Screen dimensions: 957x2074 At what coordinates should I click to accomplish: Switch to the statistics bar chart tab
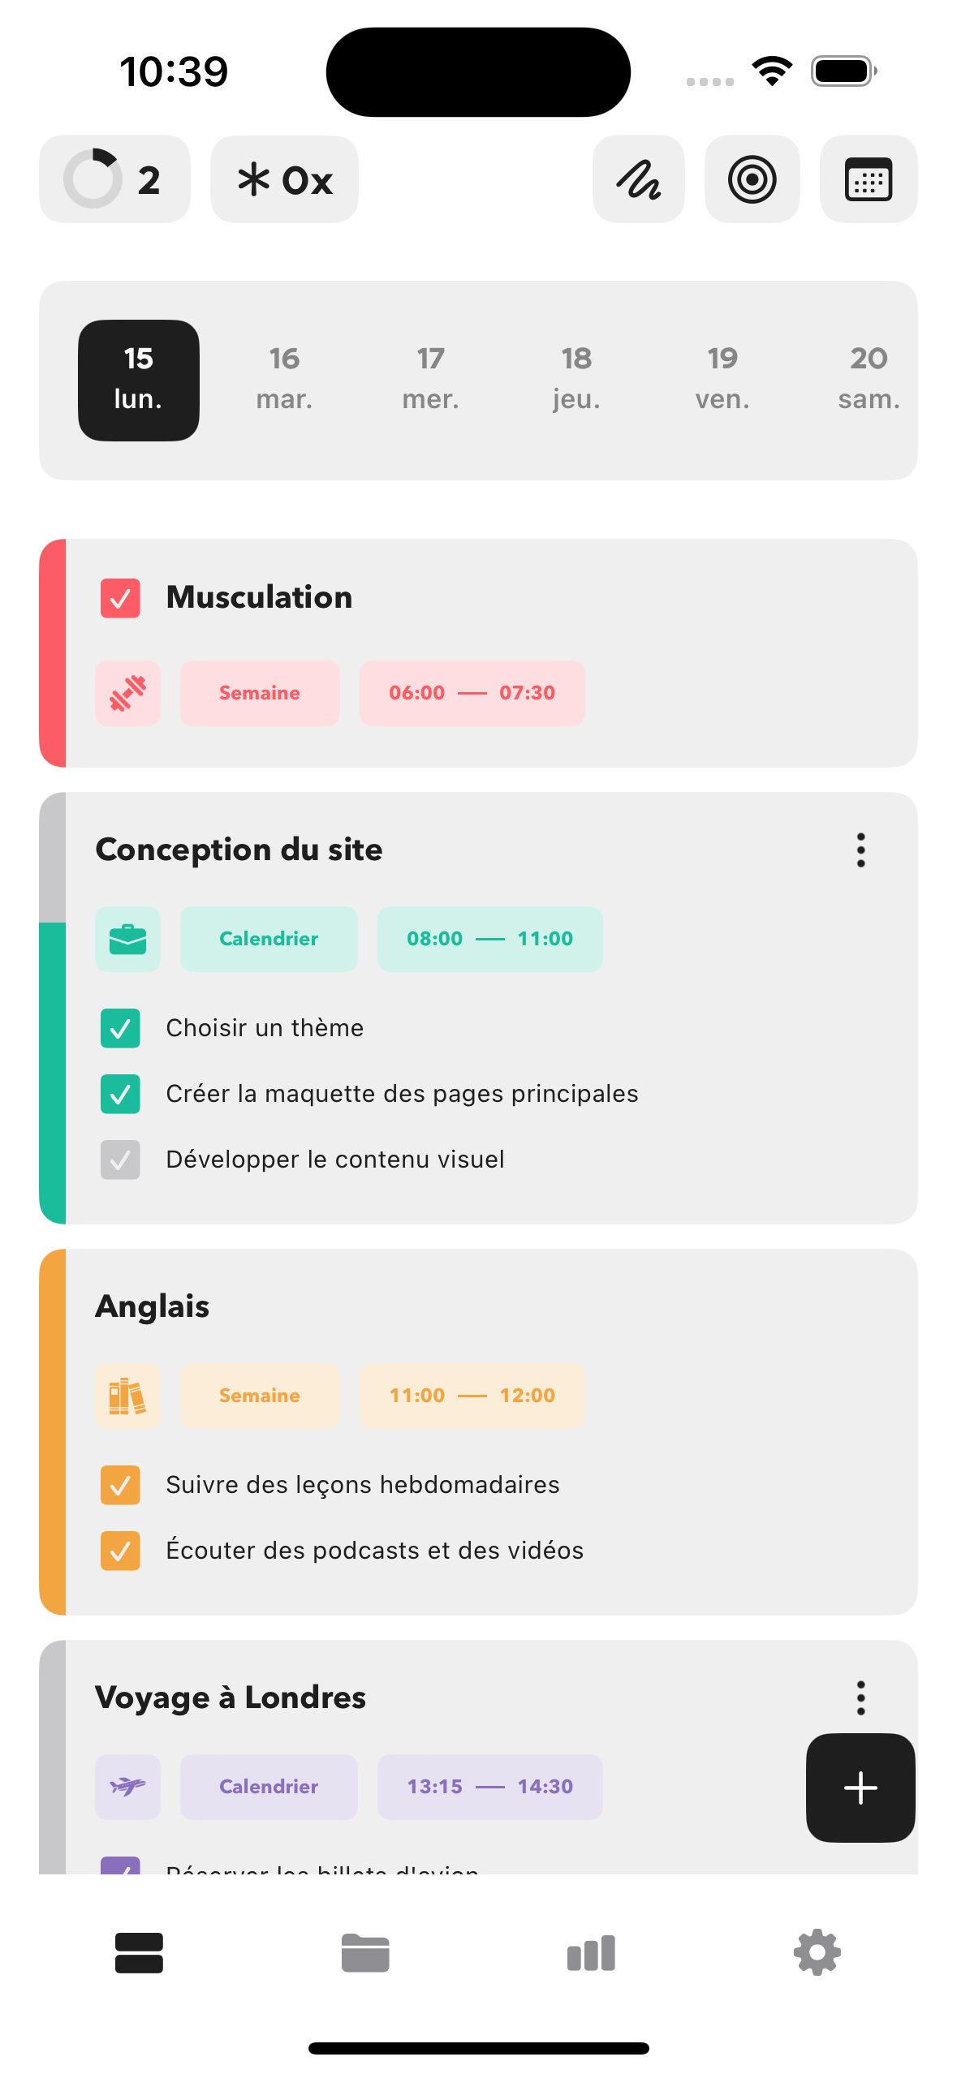click(x=591, y=1952)
